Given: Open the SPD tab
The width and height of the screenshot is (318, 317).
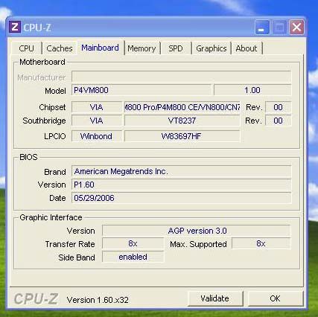Looking at the screenshot, I should 176,48.
